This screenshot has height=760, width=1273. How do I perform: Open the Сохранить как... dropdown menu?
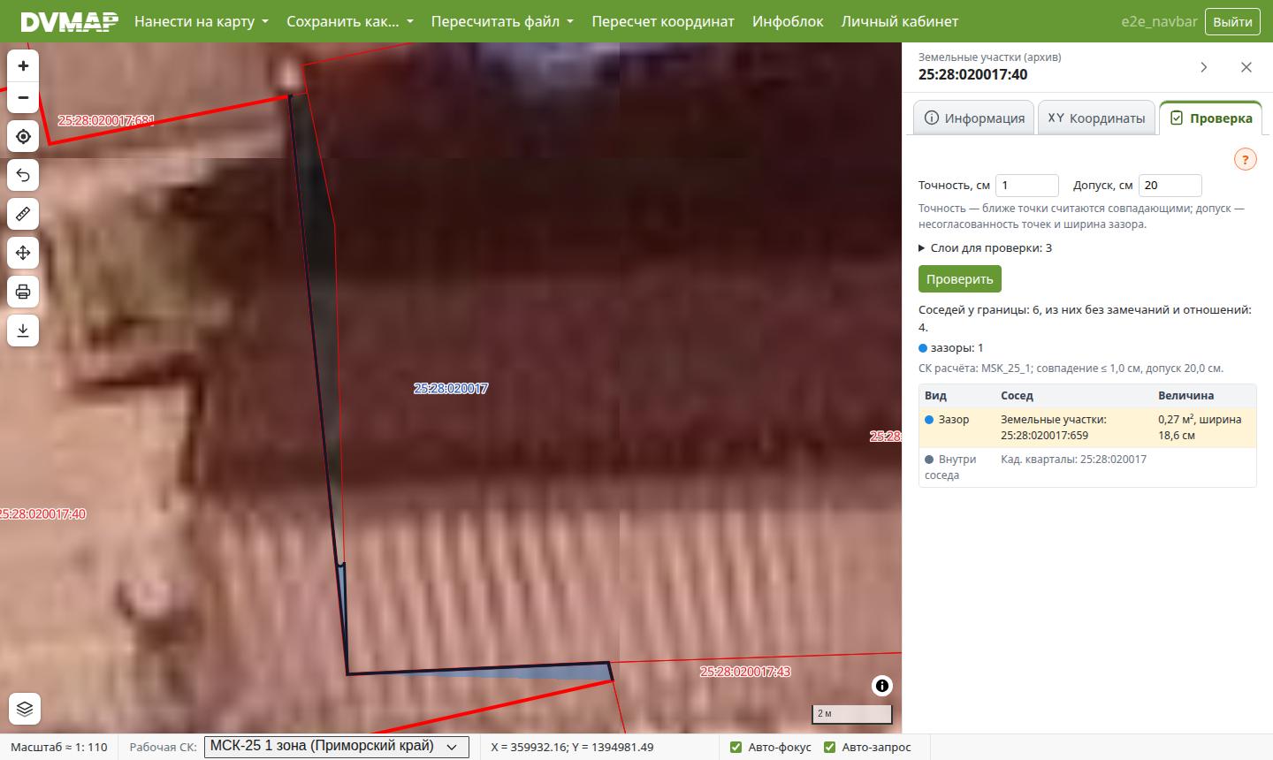point(350,21)
